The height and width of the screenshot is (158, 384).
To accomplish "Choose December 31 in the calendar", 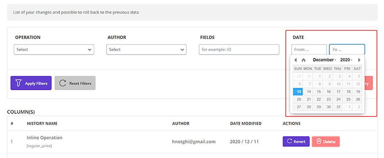I will coord(338,107).
